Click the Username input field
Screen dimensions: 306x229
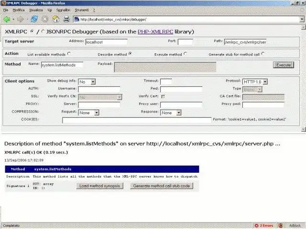point(99,89)
